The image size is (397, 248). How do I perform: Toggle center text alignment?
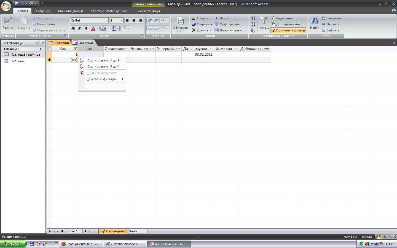[134, 20]
